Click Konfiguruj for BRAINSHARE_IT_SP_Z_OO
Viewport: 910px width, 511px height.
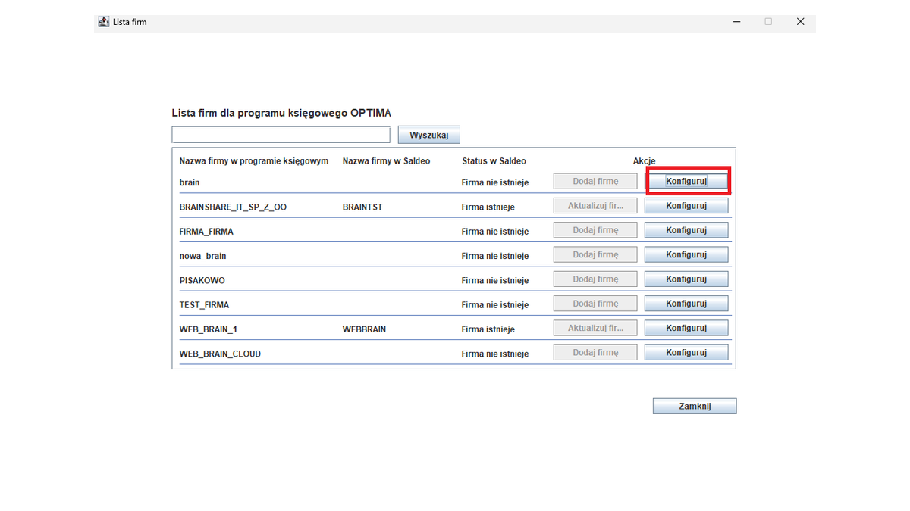click(686, 206)
